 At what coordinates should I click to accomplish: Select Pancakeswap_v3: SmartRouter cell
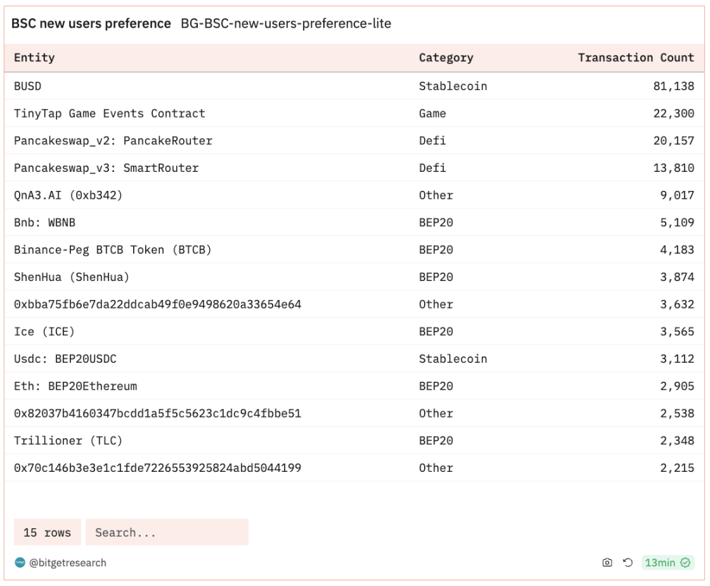(106, 168)
